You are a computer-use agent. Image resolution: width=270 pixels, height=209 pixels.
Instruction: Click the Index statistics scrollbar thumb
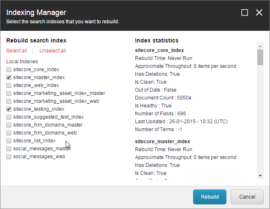[260, 57]
